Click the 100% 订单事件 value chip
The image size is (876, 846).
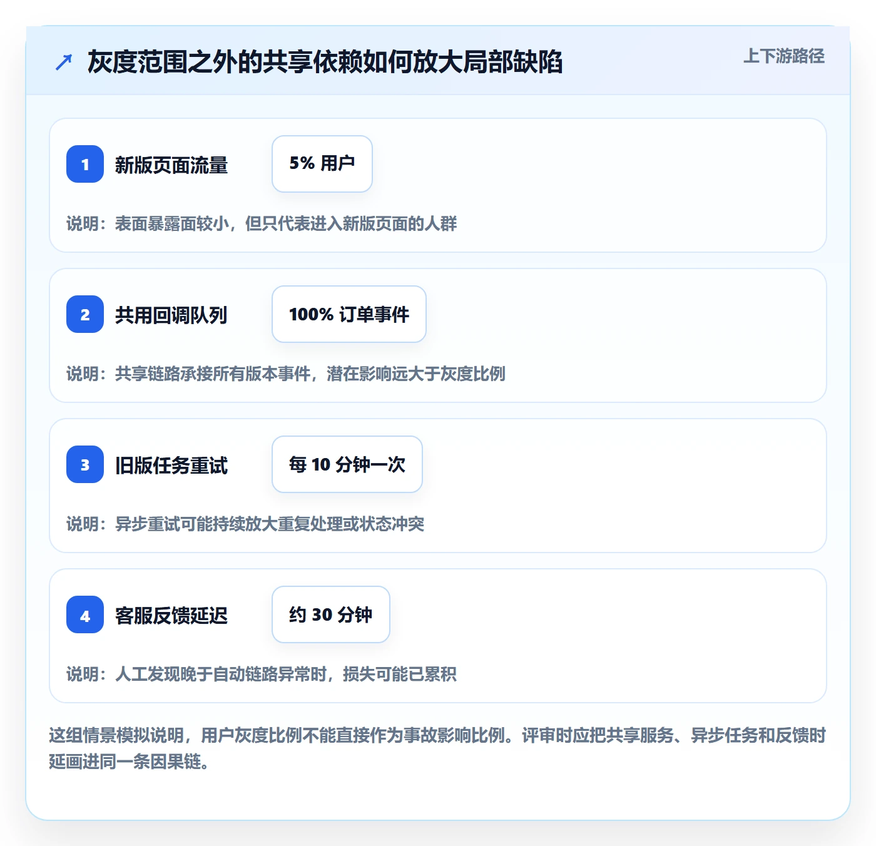coord(349,314)
